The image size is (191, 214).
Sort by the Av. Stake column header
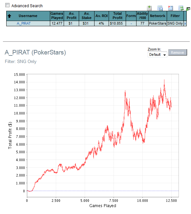tap(87, 16)
